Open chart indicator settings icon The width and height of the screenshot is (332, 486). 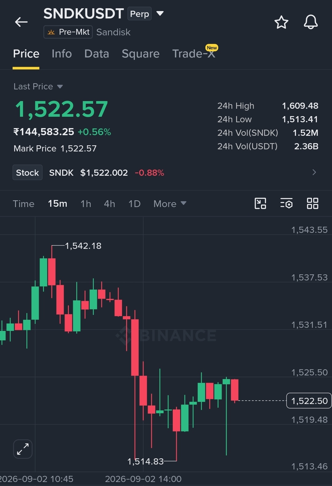(x=286, y=203)
